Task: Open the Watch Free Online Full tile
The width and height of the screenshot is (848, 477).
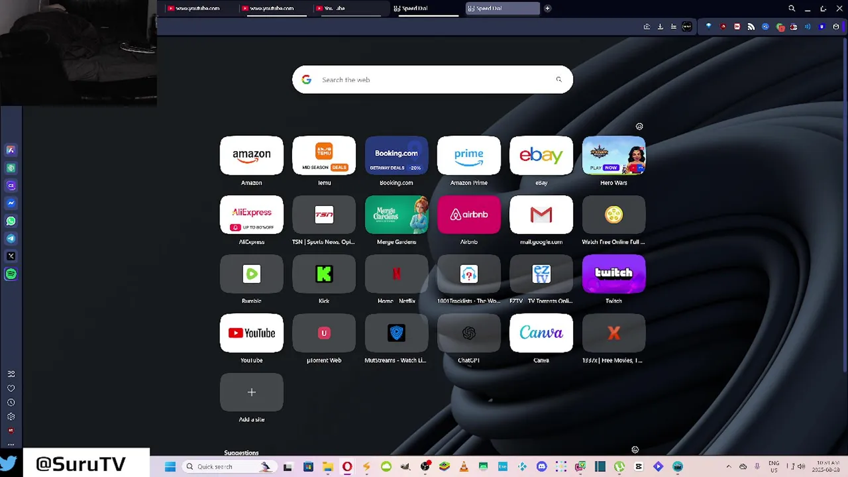Action: pos(613,215)
